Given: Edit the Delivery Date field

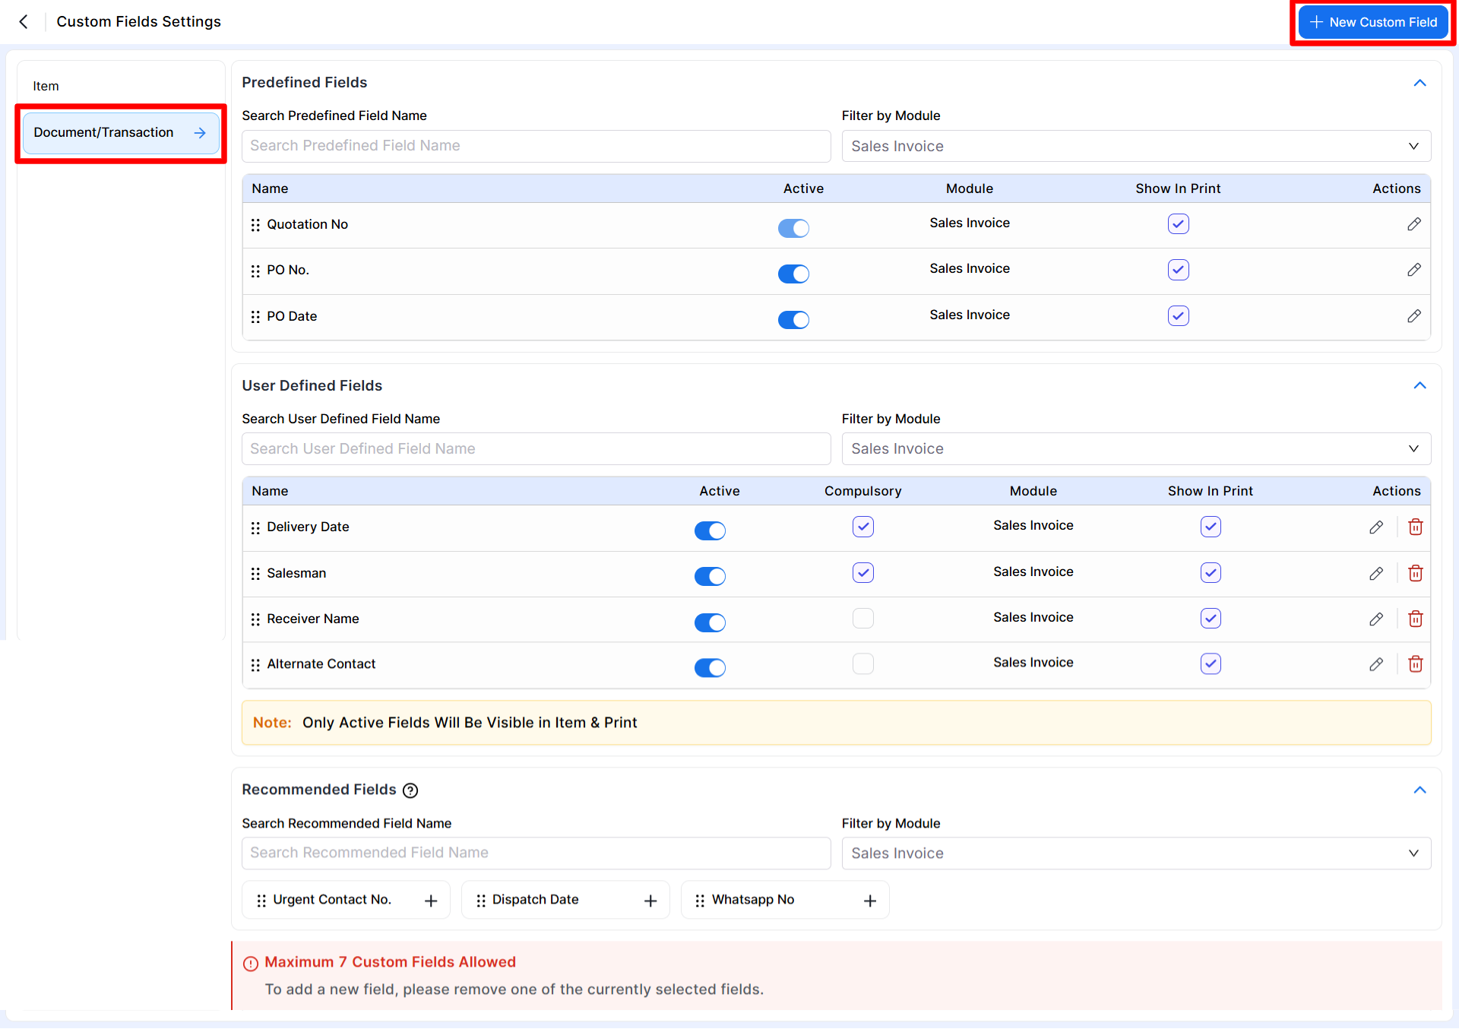Looking at the screenshot, I should pos(1375,527).
